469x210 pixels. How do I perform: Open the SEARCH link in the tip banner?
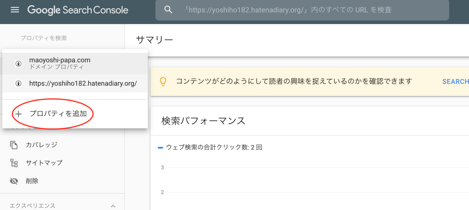[456, 82]
